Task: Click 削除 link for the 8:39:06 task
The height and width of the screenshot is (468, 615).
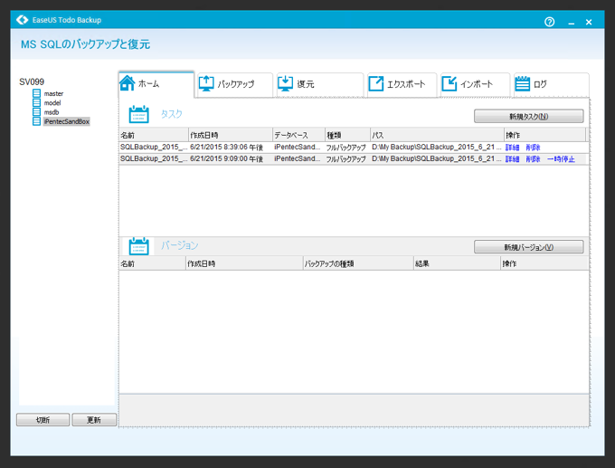Action: pyautogui.click(x=533, y=148)
